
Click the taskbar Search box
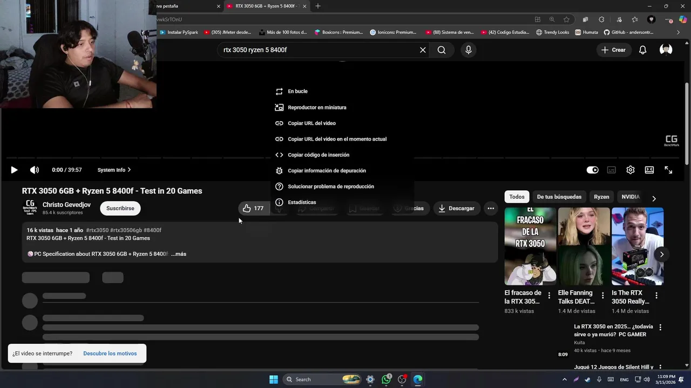pyautogui.click(x=322, y=379)
